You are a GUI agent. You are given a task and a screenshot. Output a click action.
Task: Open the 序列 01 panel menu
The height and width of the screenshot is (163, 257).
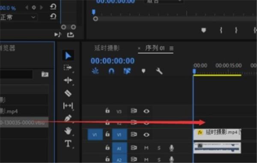click(171, 48)
